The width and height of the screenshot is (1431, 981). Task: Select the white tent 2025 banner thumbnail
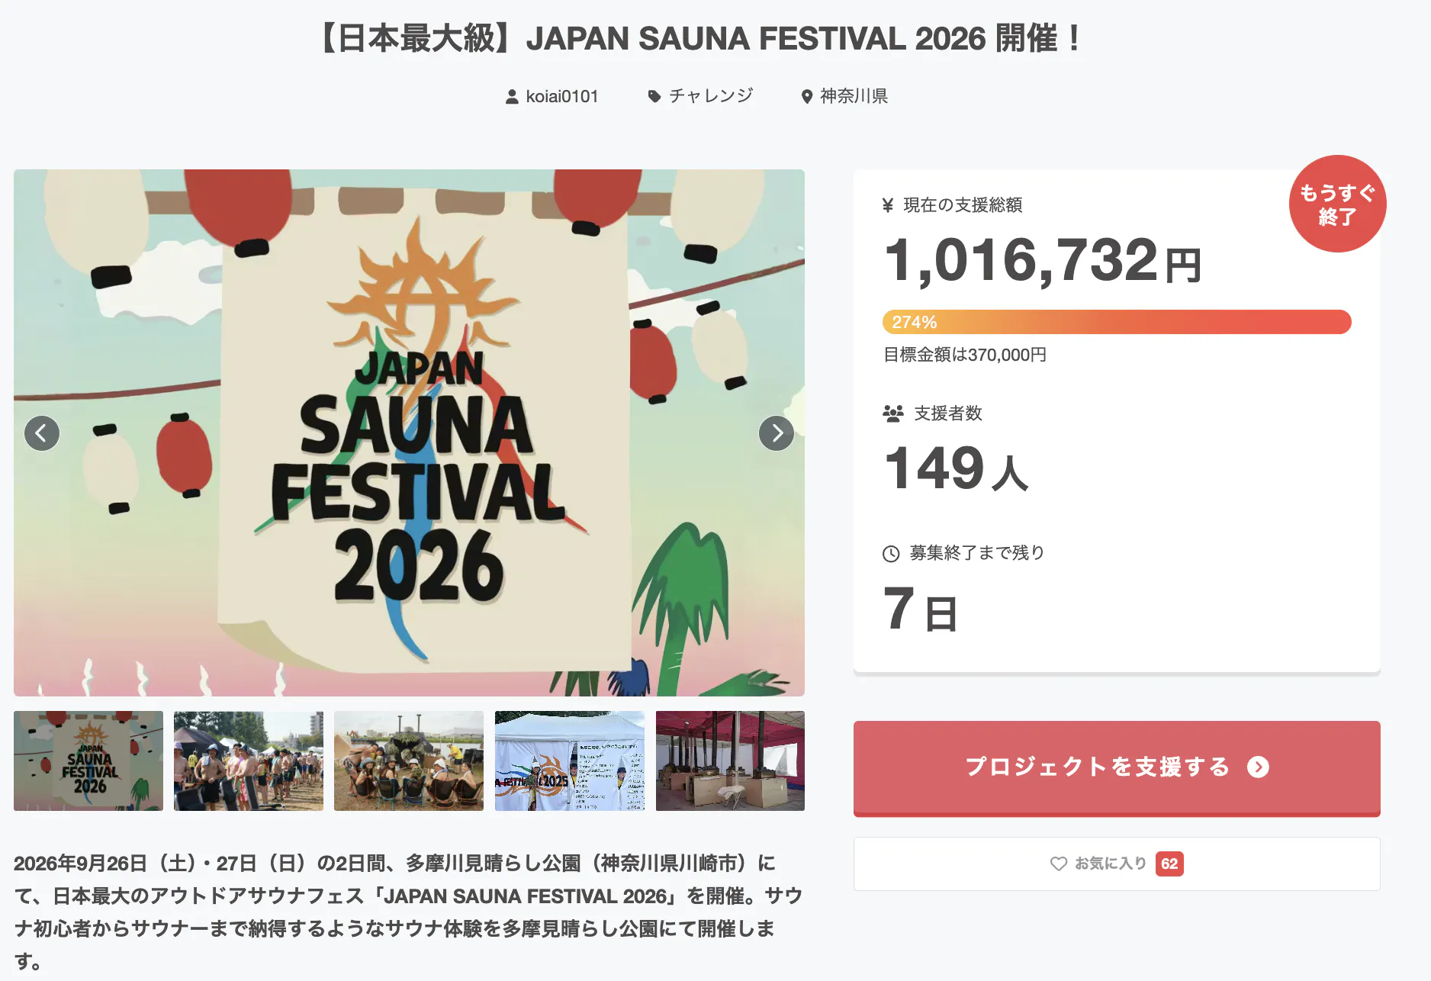pos(569,761)
